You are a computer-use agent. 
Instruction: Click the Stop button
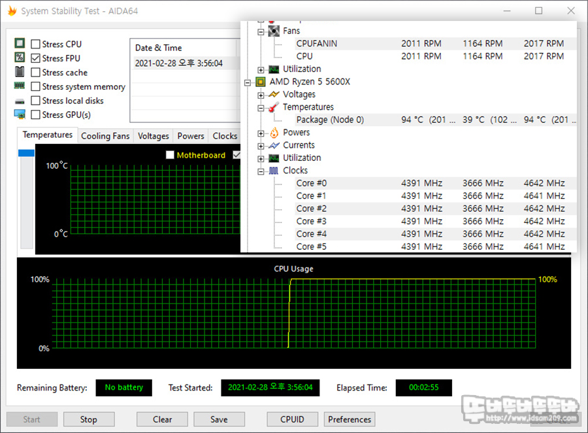tap(89, 419)
